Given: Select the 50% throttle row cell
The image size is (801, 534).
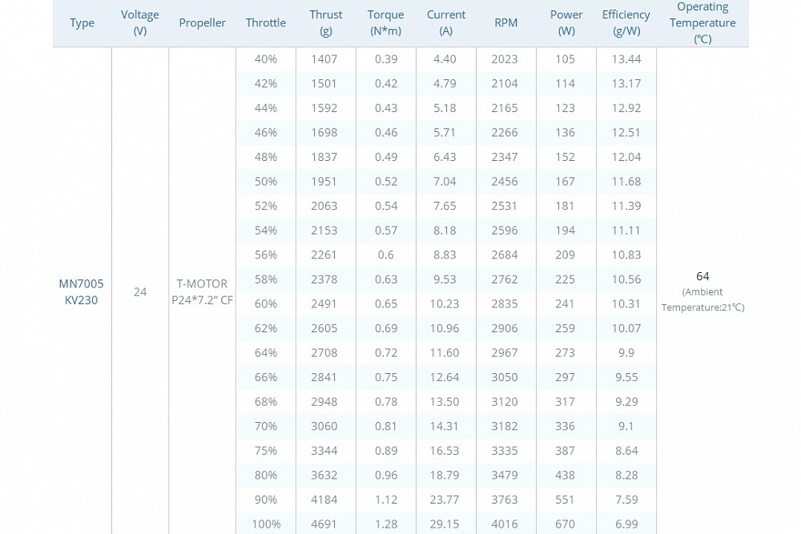Looking at the screenshot, I should click(266, 181).
